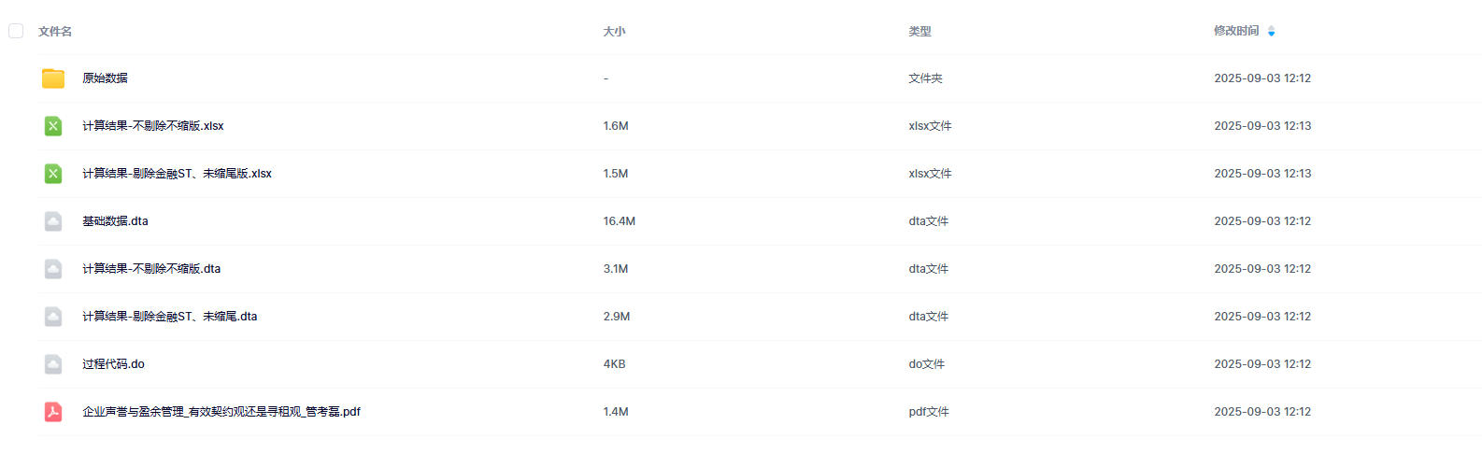Open the 企业声誉与盈余管理 pdf file name
Image resolution: width=1482 pixels, height=453 pixels.
pos(221,412)
